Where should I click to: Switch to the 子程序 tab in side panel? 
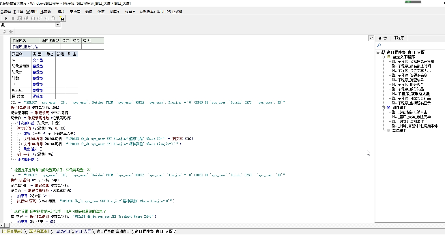[x=399, y=38]
